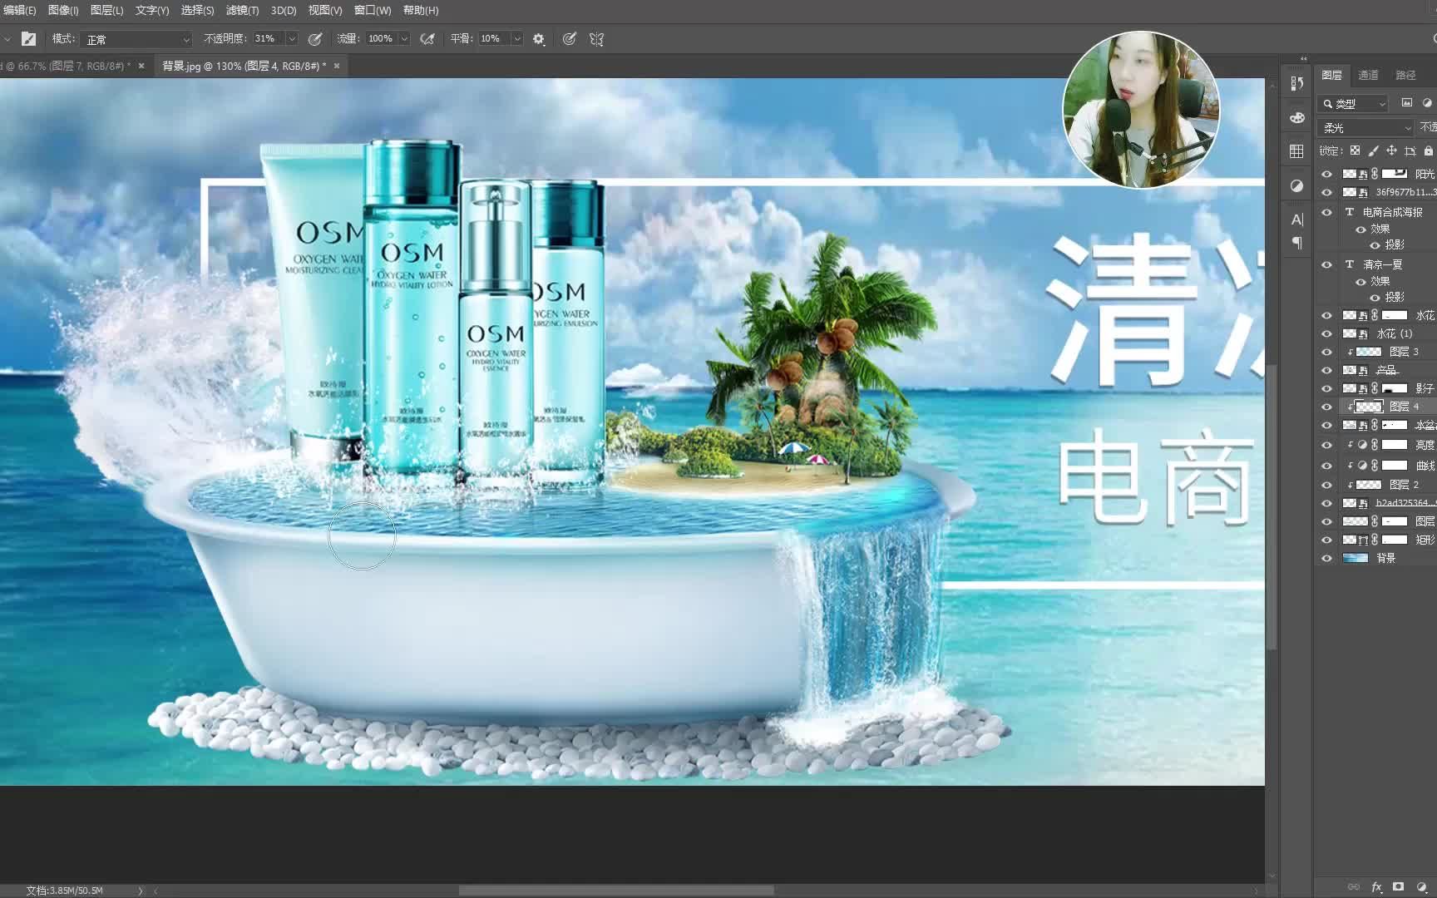The width and height of the screenshot is (1437, 898).
Task: Open the Paragraph panel icon
Action: tap(1296, 243)
